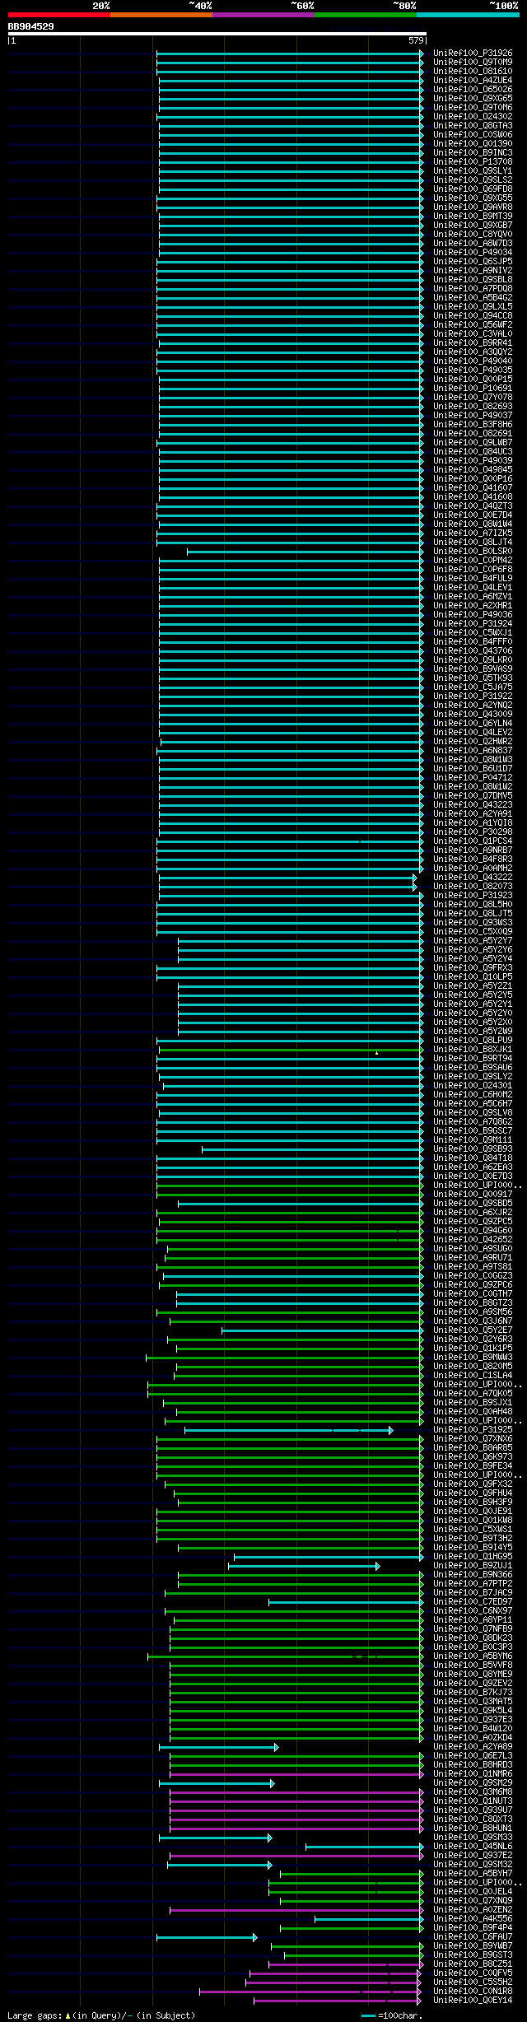Select the label UniRef100_C6H0M2
Image resolution: width=527 pixels, height=2022 pixels.
(x=473, y=1094)
